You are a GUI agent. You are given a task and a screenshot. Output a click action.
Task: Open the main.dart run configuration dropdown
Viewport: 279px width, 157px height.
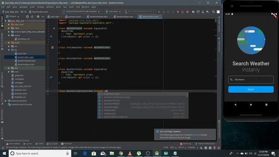pos(113,12)
